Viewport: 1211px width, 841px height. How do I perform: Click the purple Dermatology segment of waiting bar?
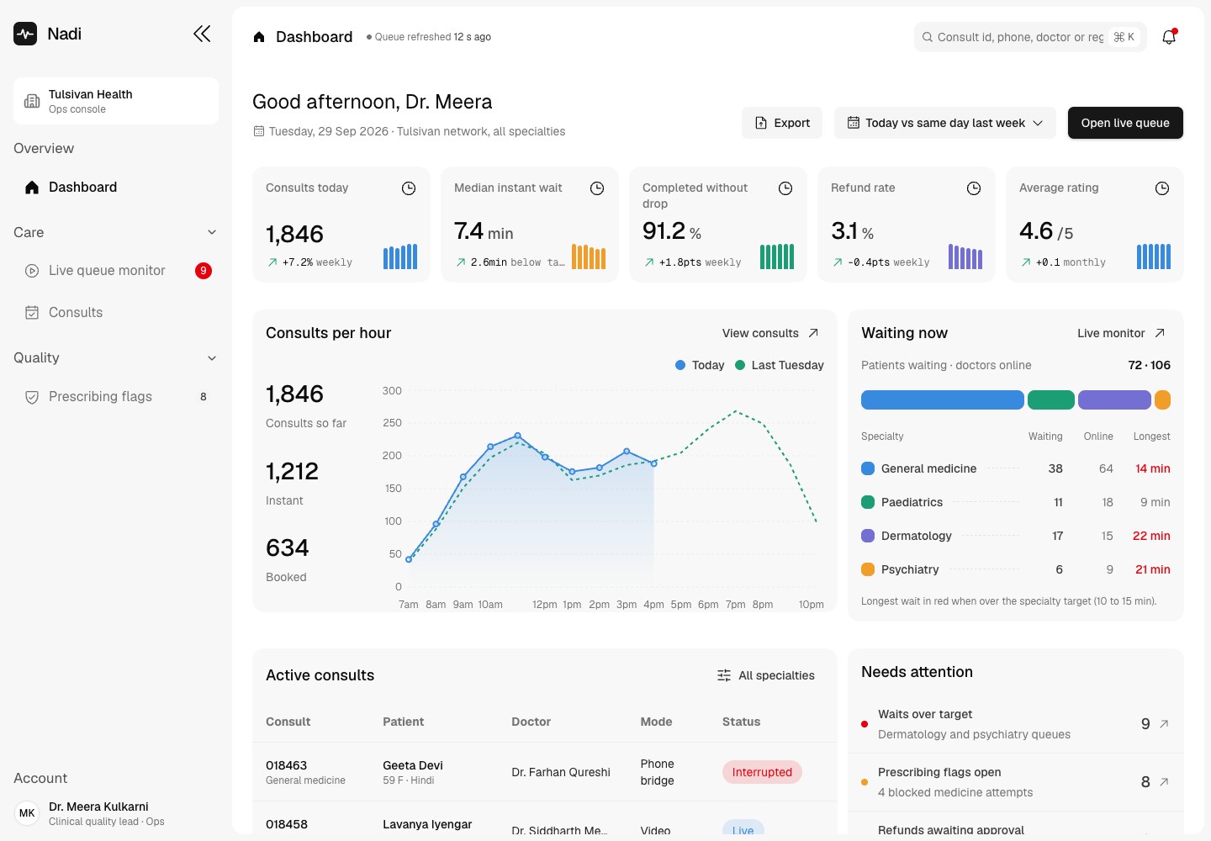1114,400
